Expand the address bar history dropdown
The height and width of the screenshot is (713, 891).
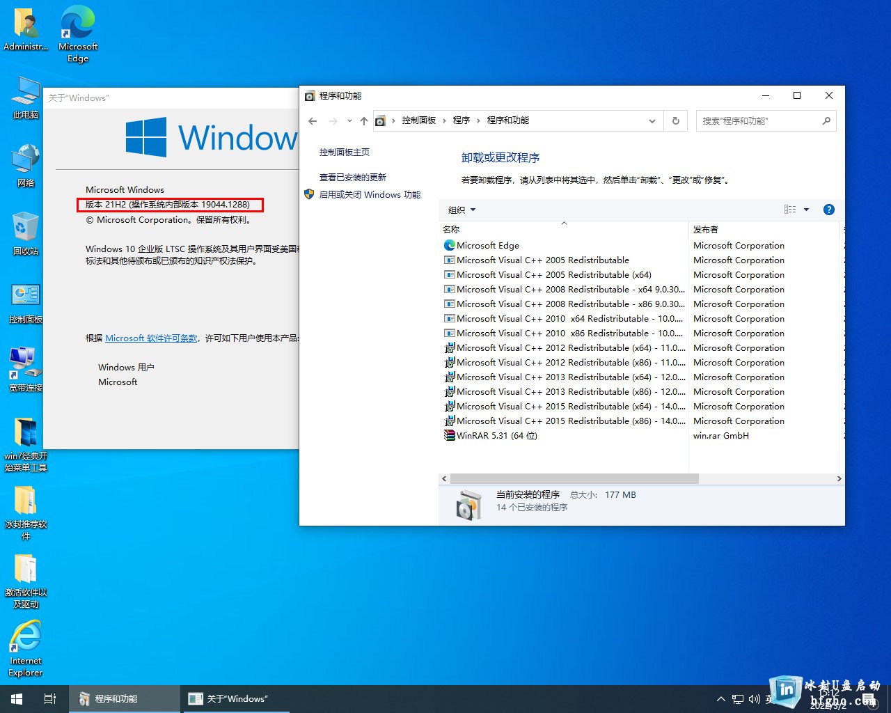652,120
